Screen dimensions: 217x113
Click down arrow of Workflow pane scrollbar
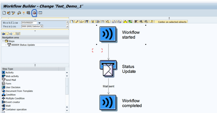tap(67, 26)
